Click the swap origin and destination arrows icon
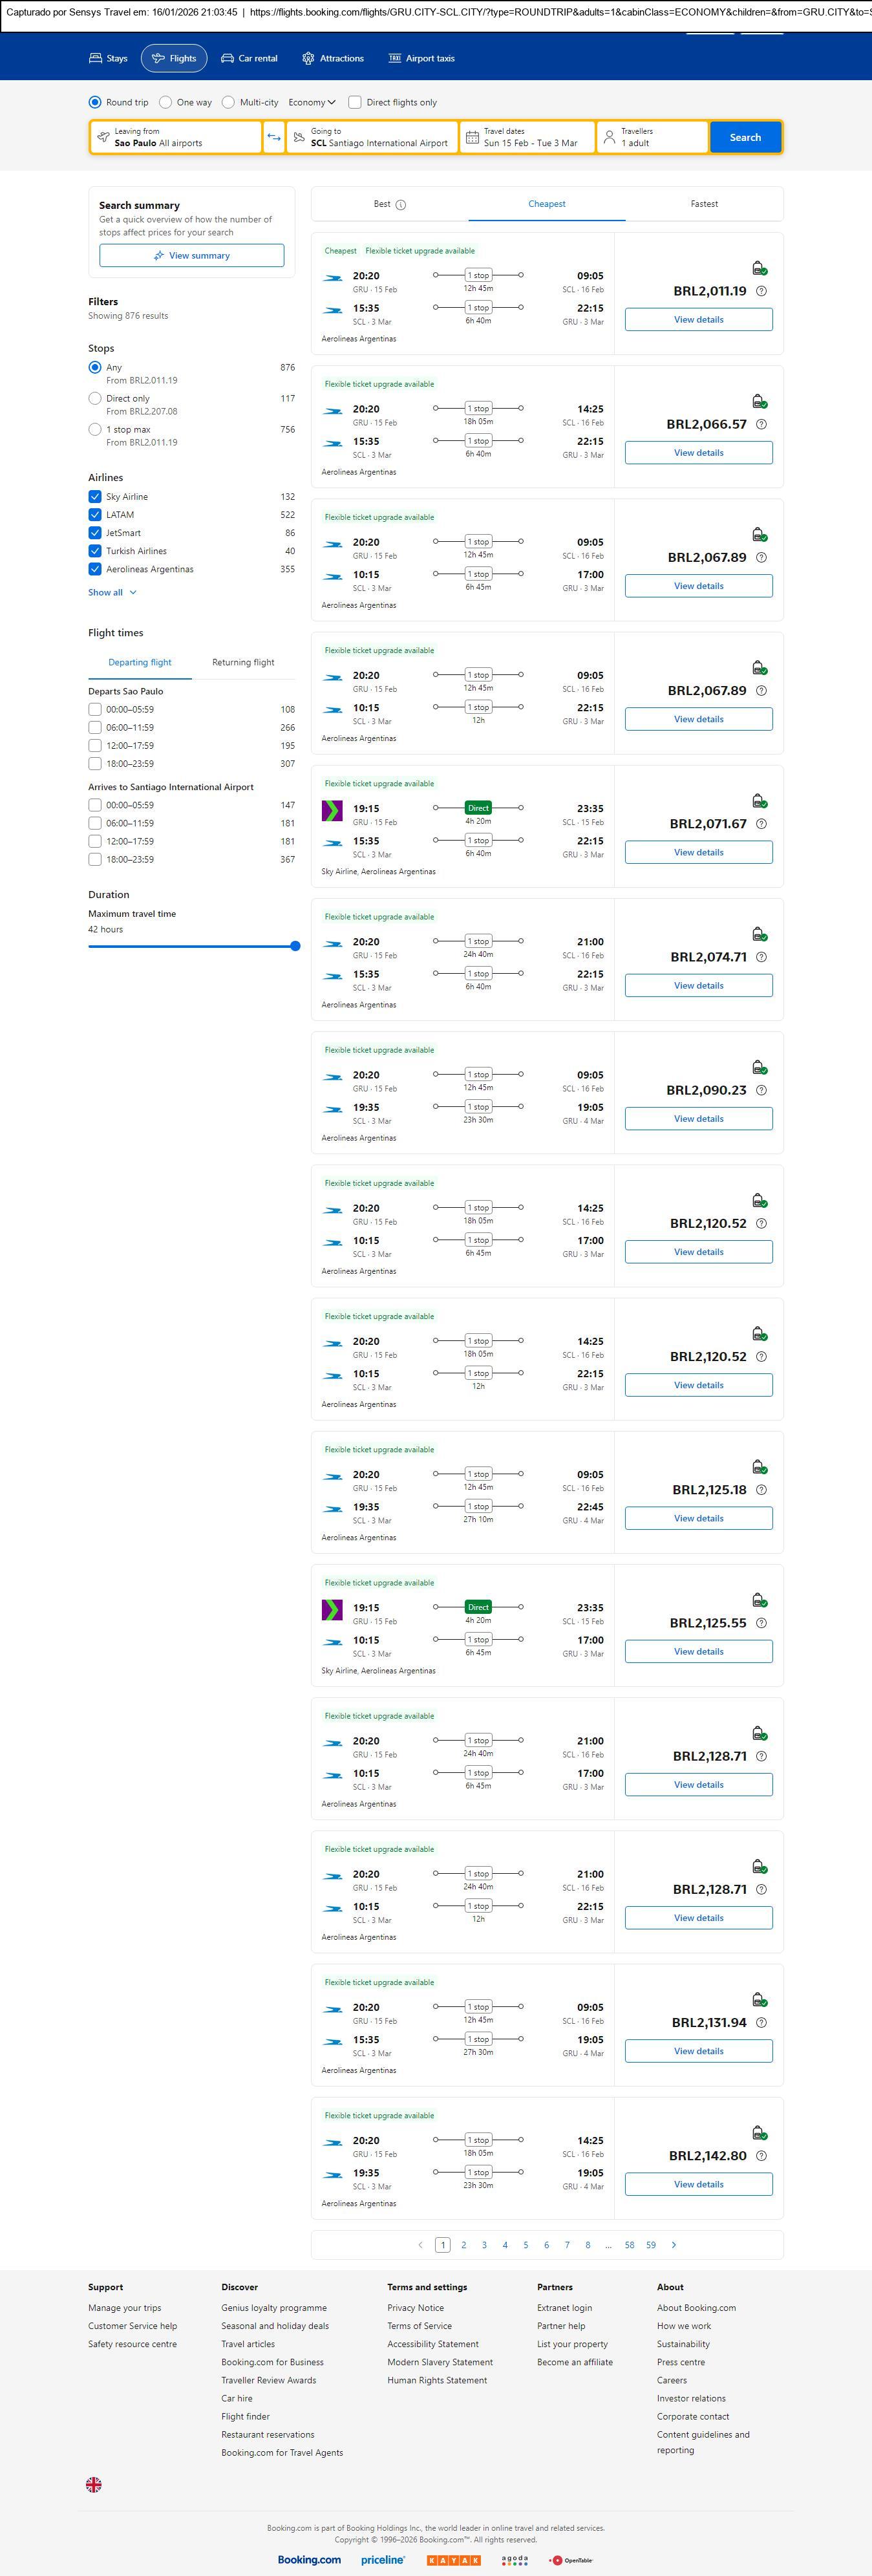Image resolution: width=872 pixels, height=2576 pixels. point(273,137)
